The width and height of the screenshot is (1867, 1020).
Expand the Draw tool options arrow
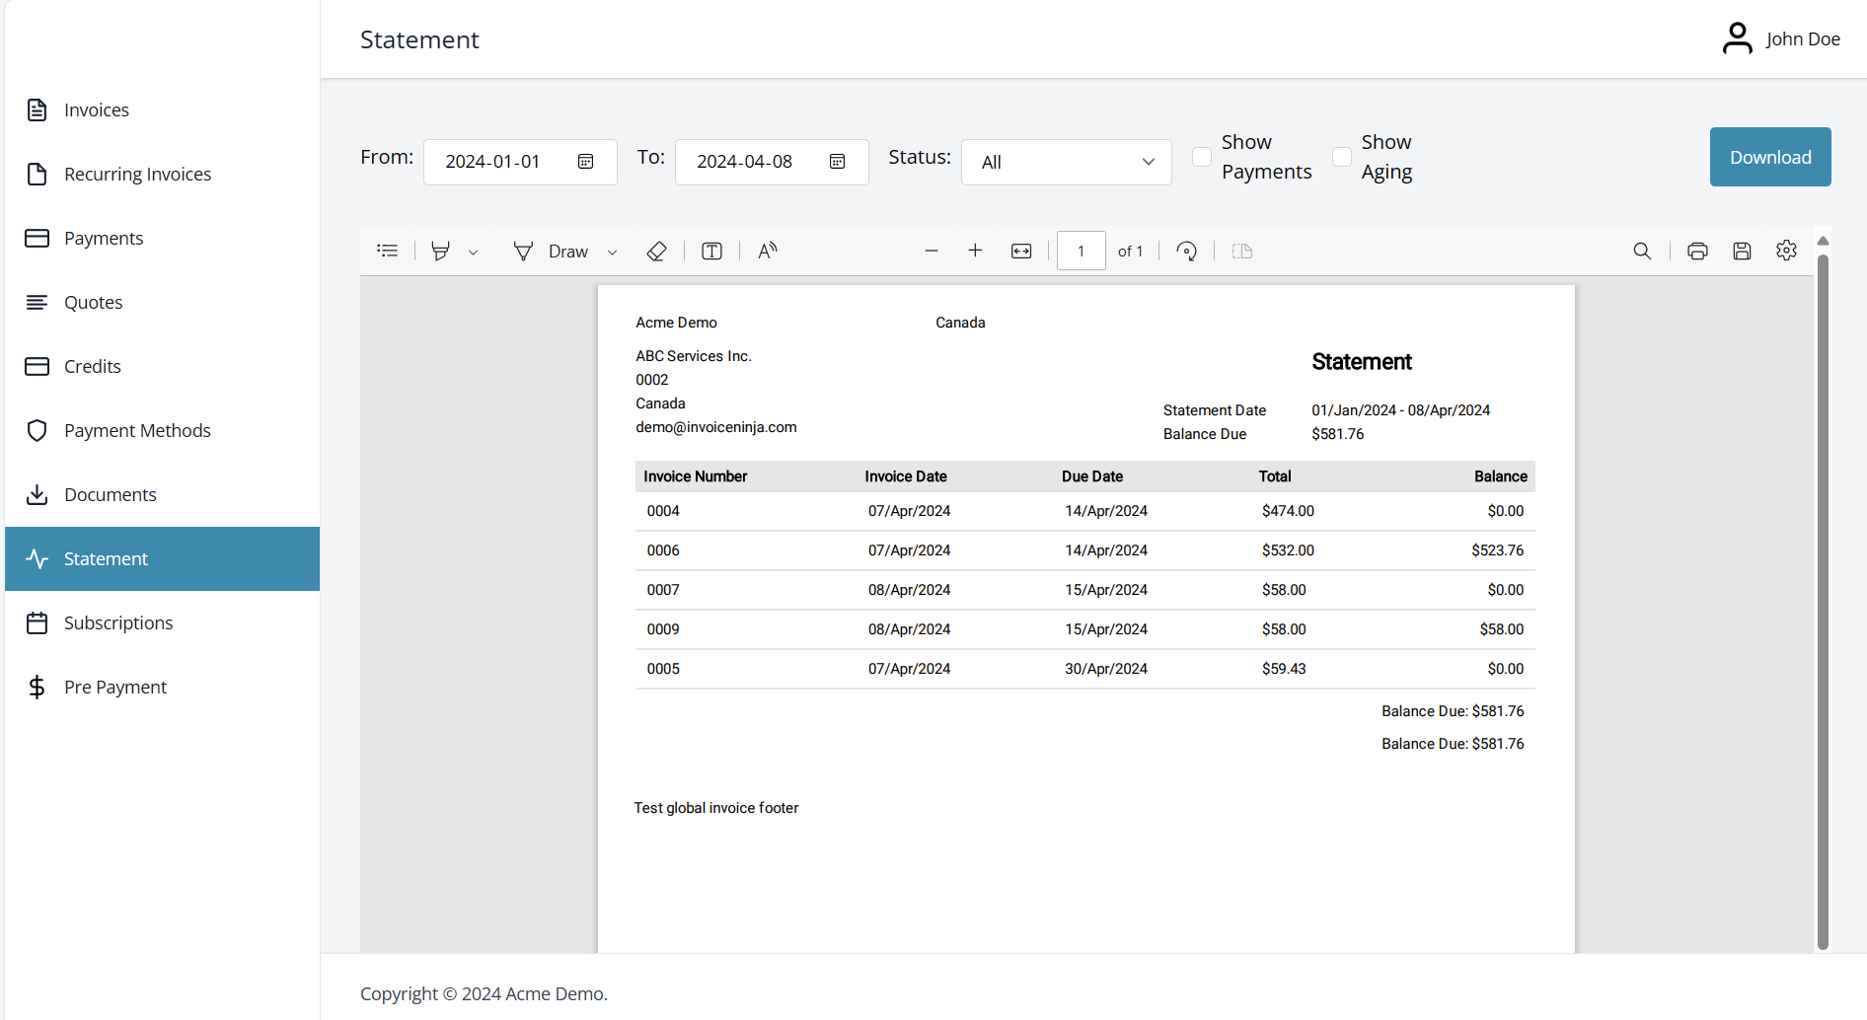click(x=613, y=253)
